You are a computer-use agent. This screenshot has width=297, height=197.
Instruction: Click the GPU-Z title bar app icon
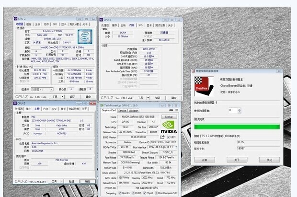point(102,104)
